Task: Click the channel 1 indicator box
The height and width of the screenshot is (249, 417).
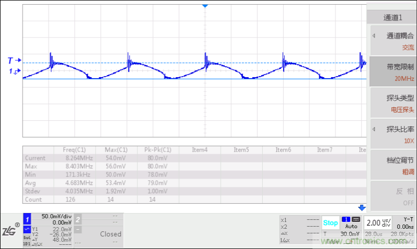Action: pos(28,219)
